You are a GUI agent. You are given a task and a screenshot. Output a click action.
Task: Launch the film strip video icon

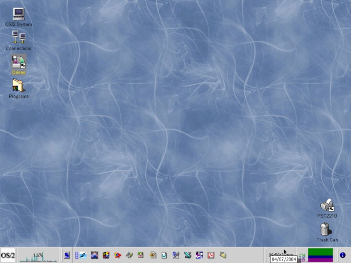pyautogui.click(x=80, y=255)
